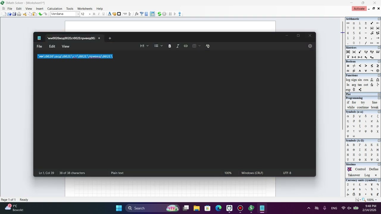This screenshot has width=381, height=214.
Task: Click the Open file icon in SMath toolbar
Action: click(9, 14)
